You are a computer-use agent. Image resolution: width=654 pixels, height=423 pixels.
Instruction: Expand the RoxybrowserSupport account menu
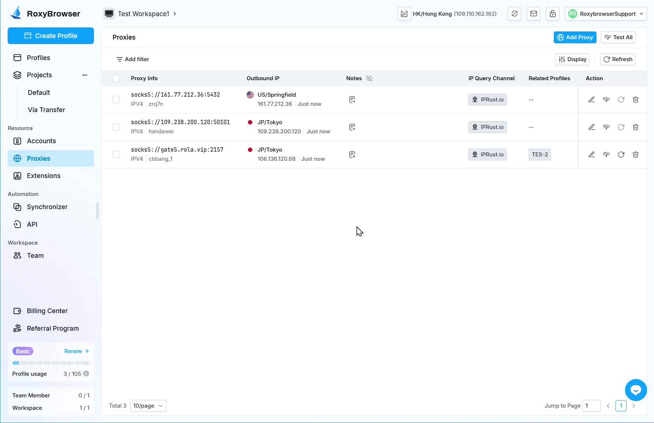click(x=606, y=14)
